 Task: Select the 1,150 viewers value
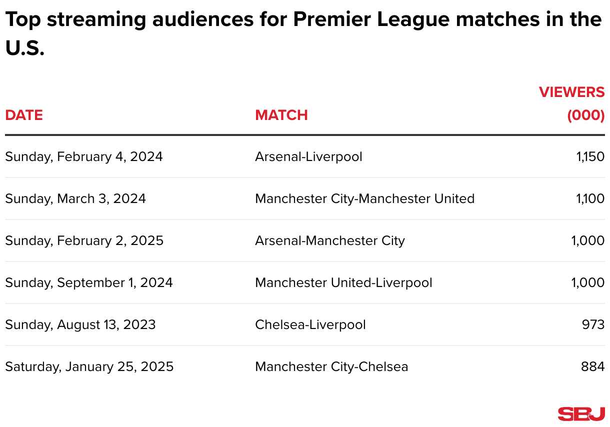(x=590, y=156)
